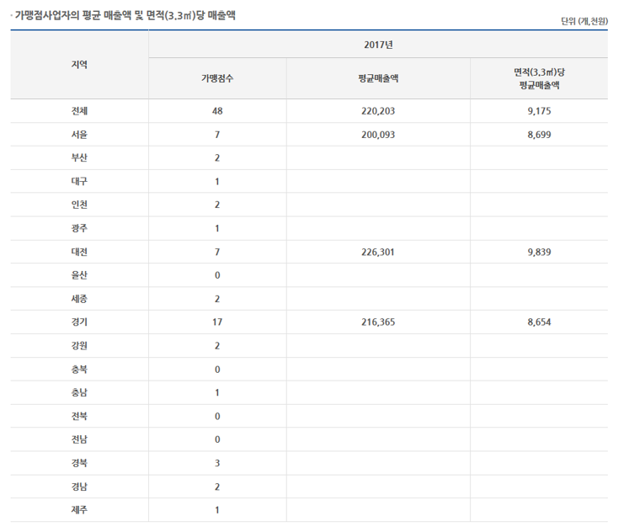629x532 pixels.
Task: Click the 9,839 per-area sales value
Action: tap(538, 252)
